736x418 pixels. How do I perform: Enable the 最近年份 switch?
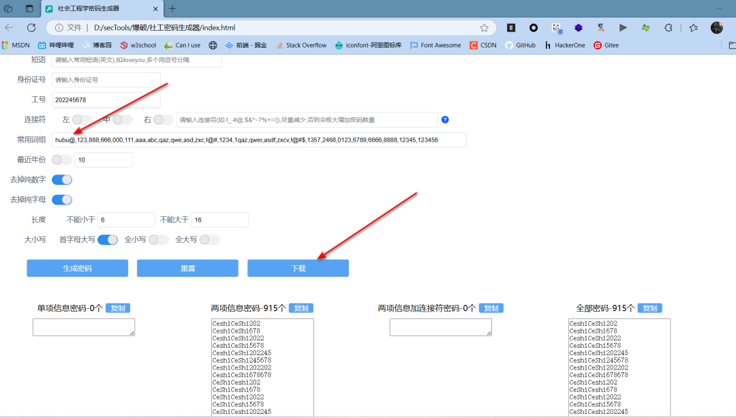pos(61,160)
